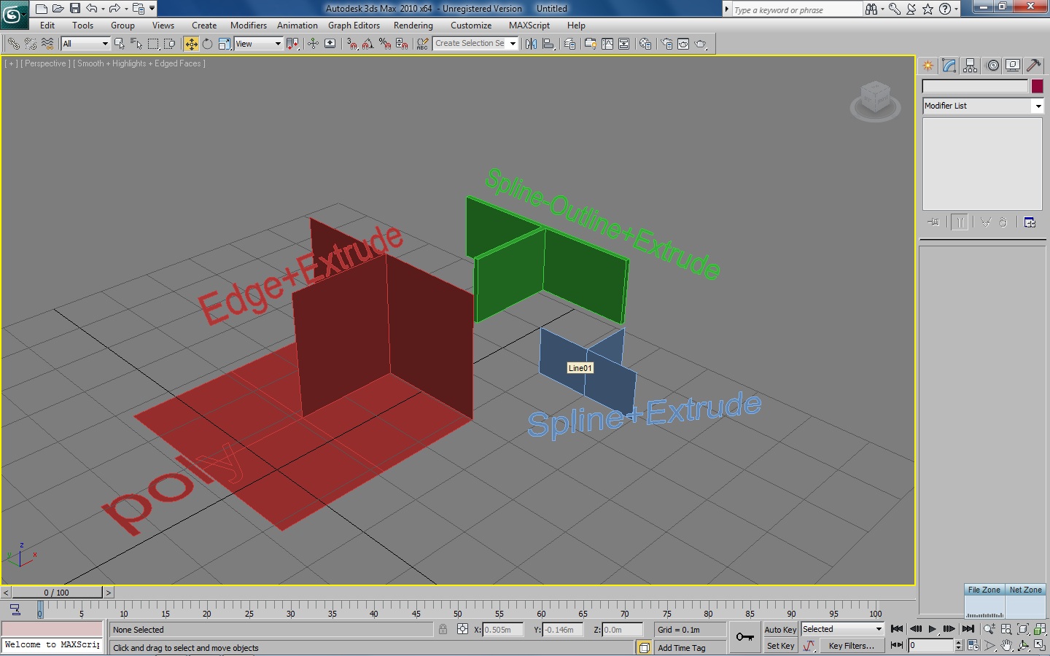1050x656 pixels.
Task: Open the Align tool
Action: tap(548, 44)
